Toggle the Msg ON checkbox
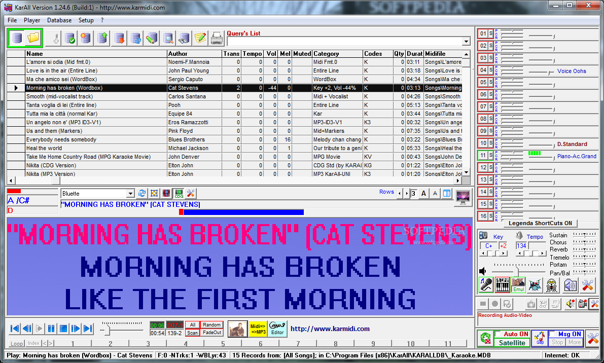The height and width of the screenshot is (363, 604). click(552, 334)
